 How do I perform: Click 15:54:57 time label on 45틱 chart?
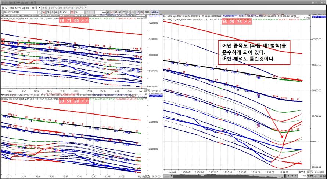coord(284,172)
